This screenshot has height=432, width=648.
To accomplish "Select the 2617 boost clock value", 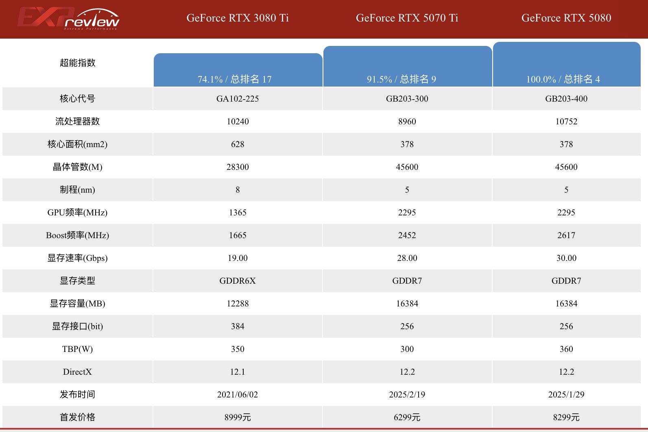I will tap(566, 235).
